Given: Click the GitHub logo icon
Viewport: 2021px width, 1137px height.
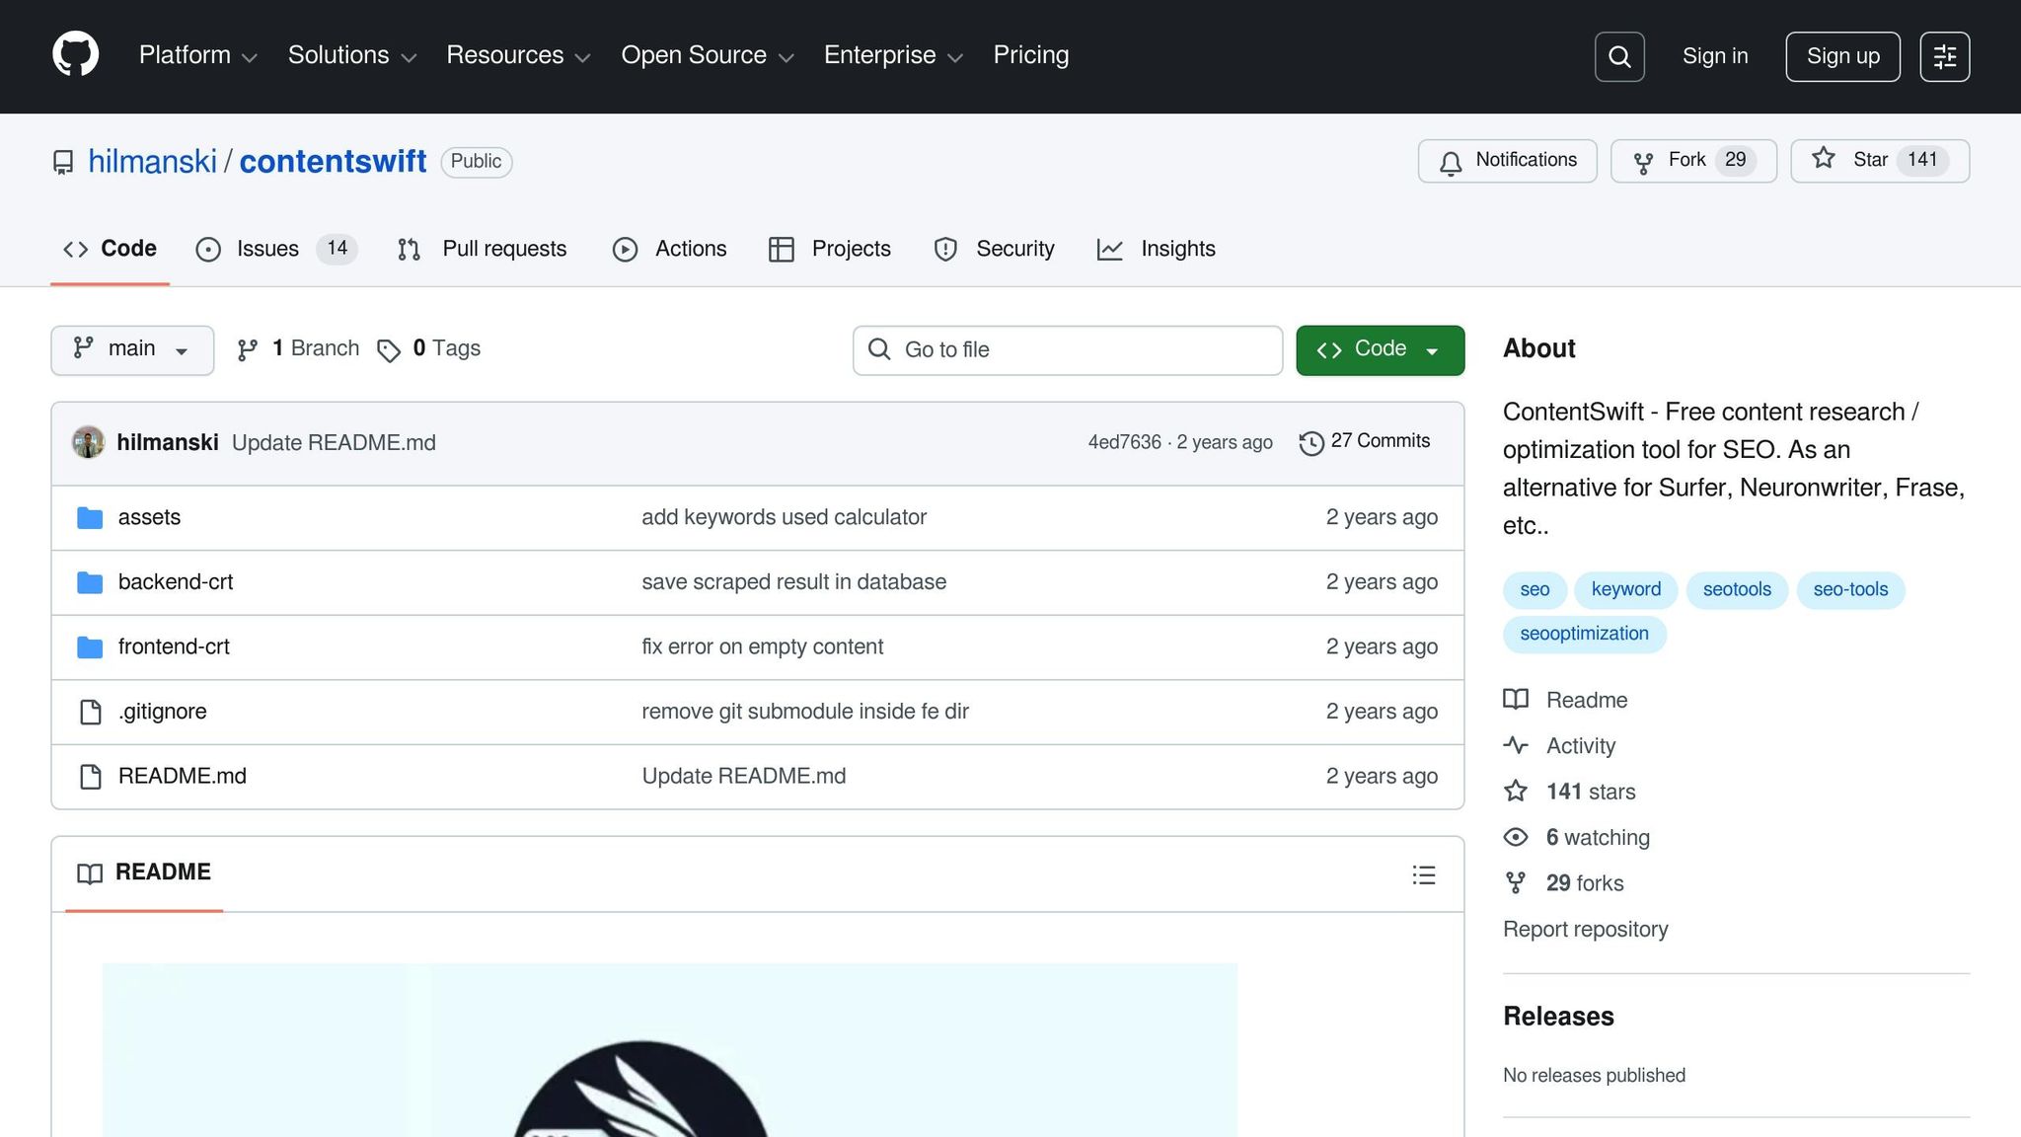Looking at the screenshot, I should [75, 54].
